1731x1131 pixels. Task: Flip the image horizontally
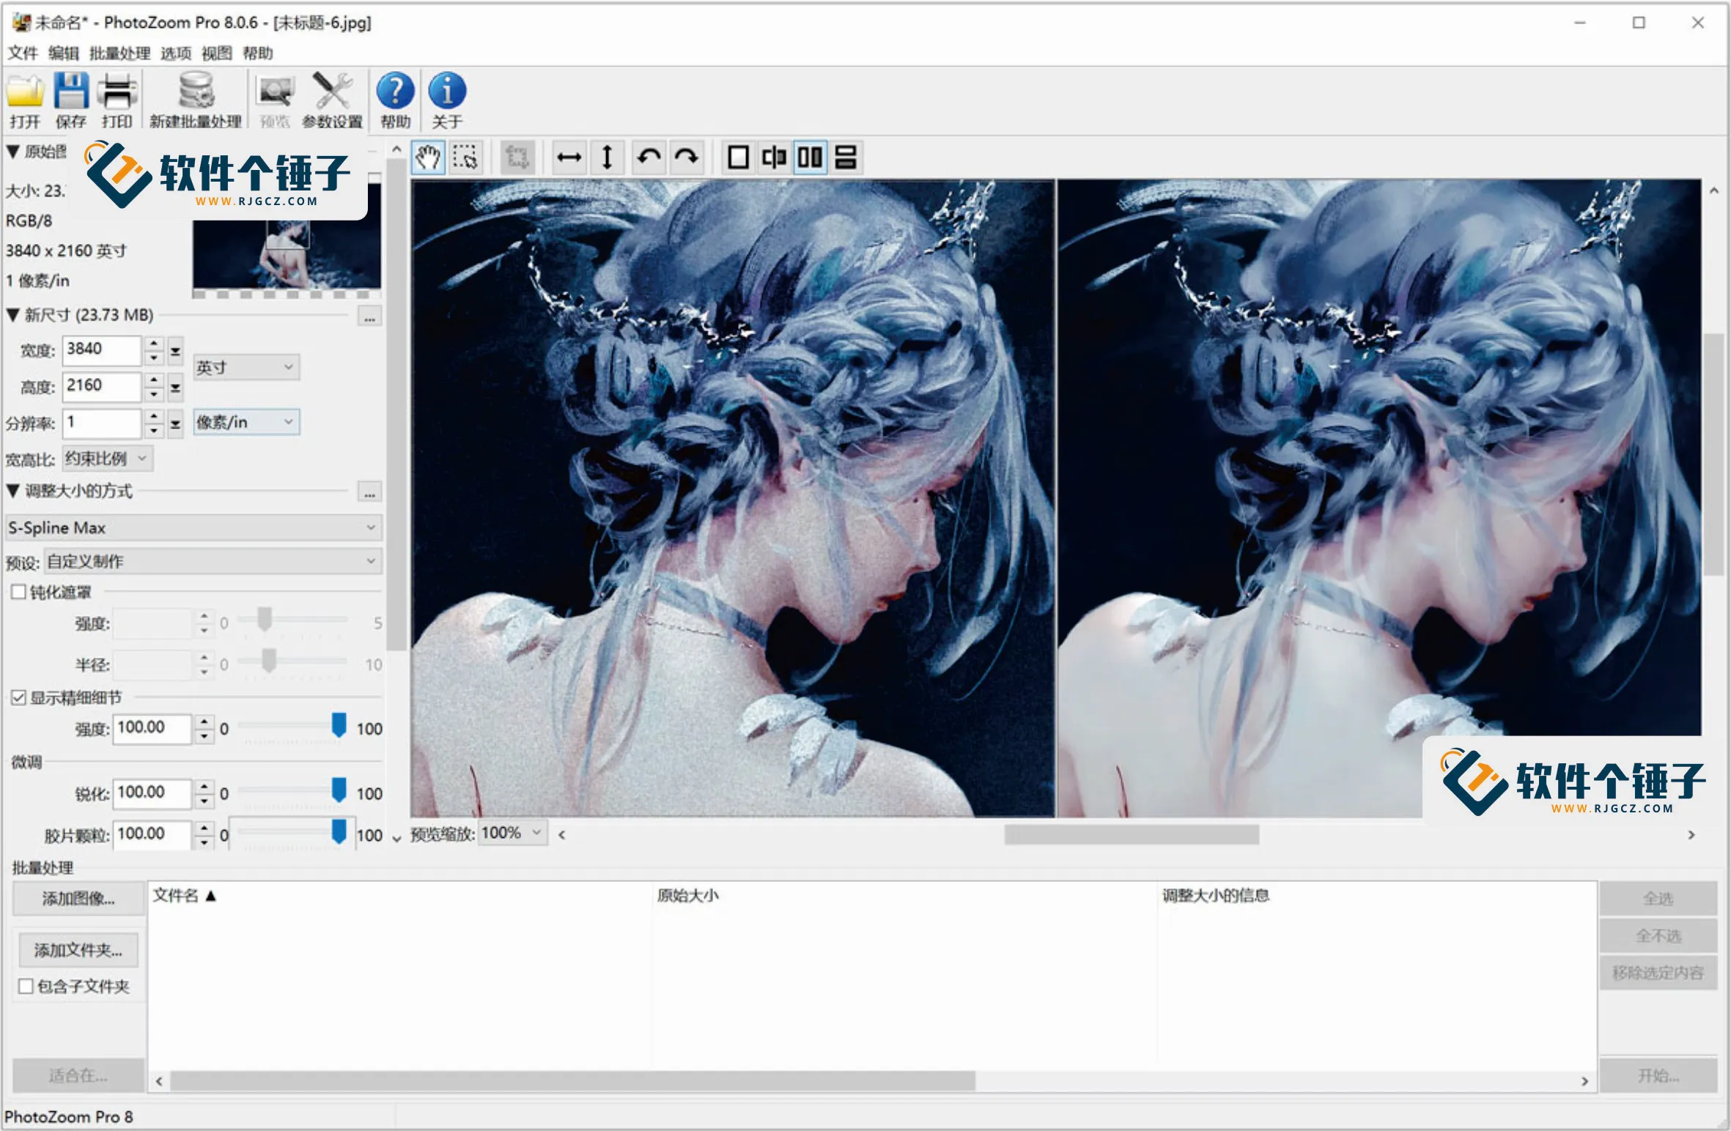[569, 157]
